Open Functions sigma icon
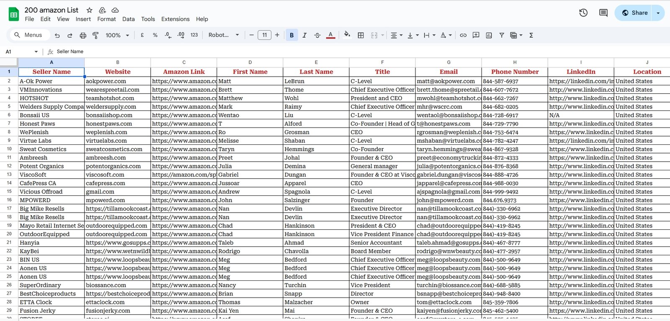The height and width of the screenshot is (321, 670). tap(531, 36)
